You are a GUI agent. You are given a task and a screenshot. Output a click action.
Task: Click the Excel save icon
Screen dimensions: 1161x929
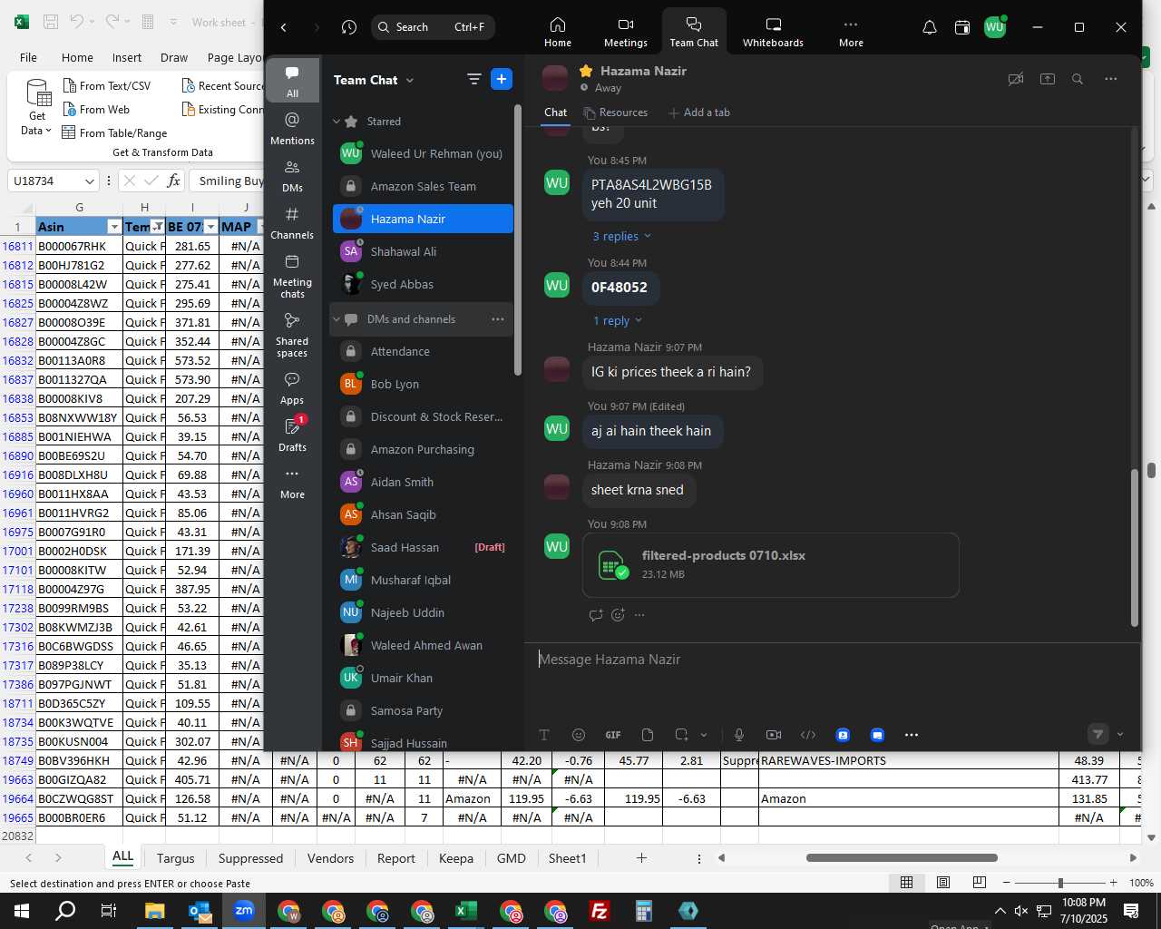51,22
